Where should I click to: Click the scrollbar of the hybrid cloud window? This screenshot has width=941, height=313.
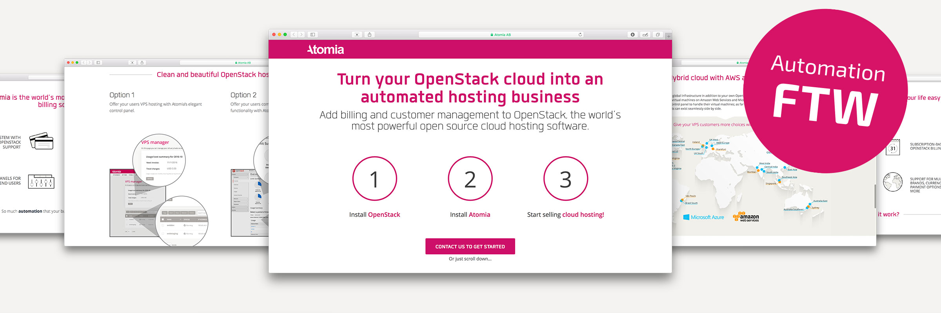coord(875,196)
